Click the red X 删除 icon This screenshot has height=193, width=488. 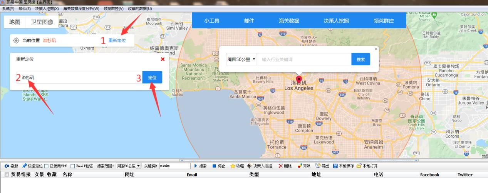280,166
